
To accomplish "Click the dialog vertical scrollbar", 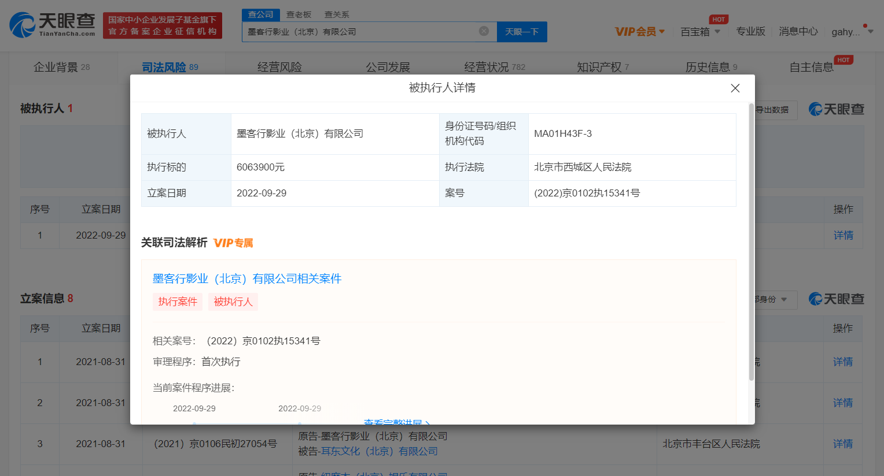I will (751, 243).
